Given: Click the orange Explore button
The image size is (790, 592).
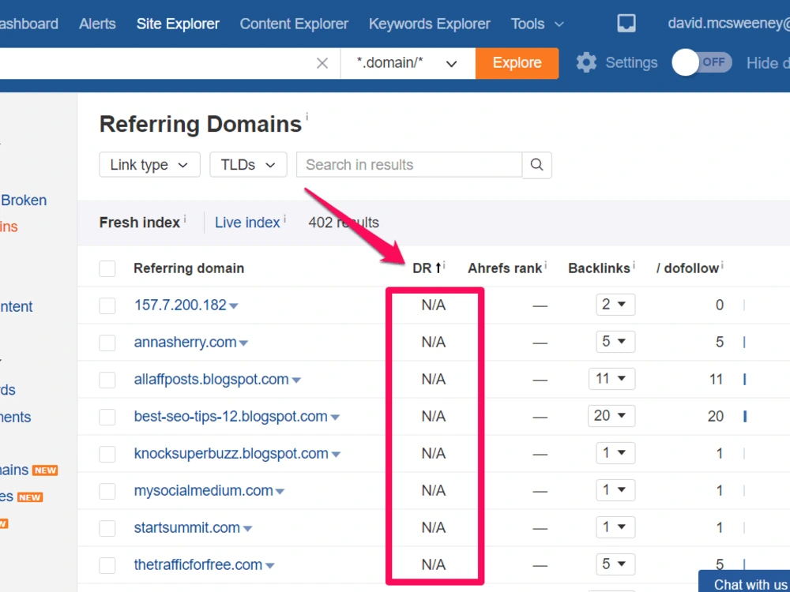Looking at the screenshot, I should [517, 63].
